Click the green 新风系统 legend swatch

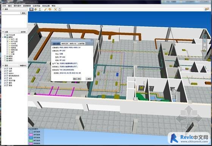pos(31,141)
